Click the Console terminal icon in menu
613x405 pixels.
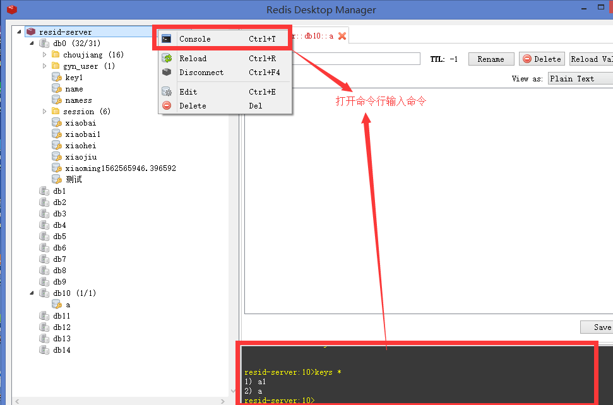pyautogui.click(x=167, y=38)
